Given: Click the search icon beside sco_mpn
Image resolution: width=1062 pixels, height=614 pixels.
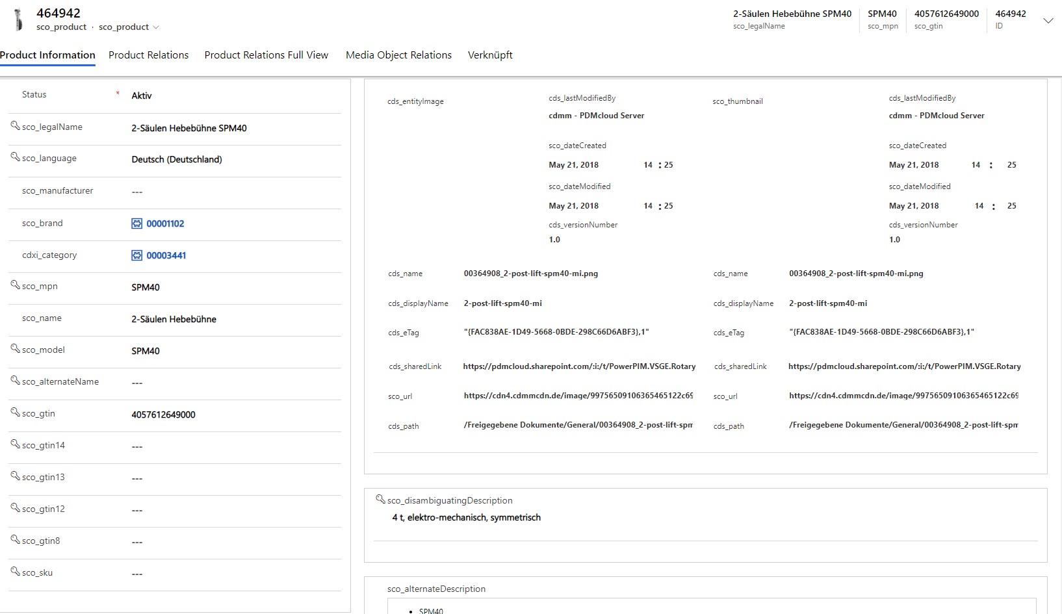Looking at the screenshot, I should [x=15, y=285].
